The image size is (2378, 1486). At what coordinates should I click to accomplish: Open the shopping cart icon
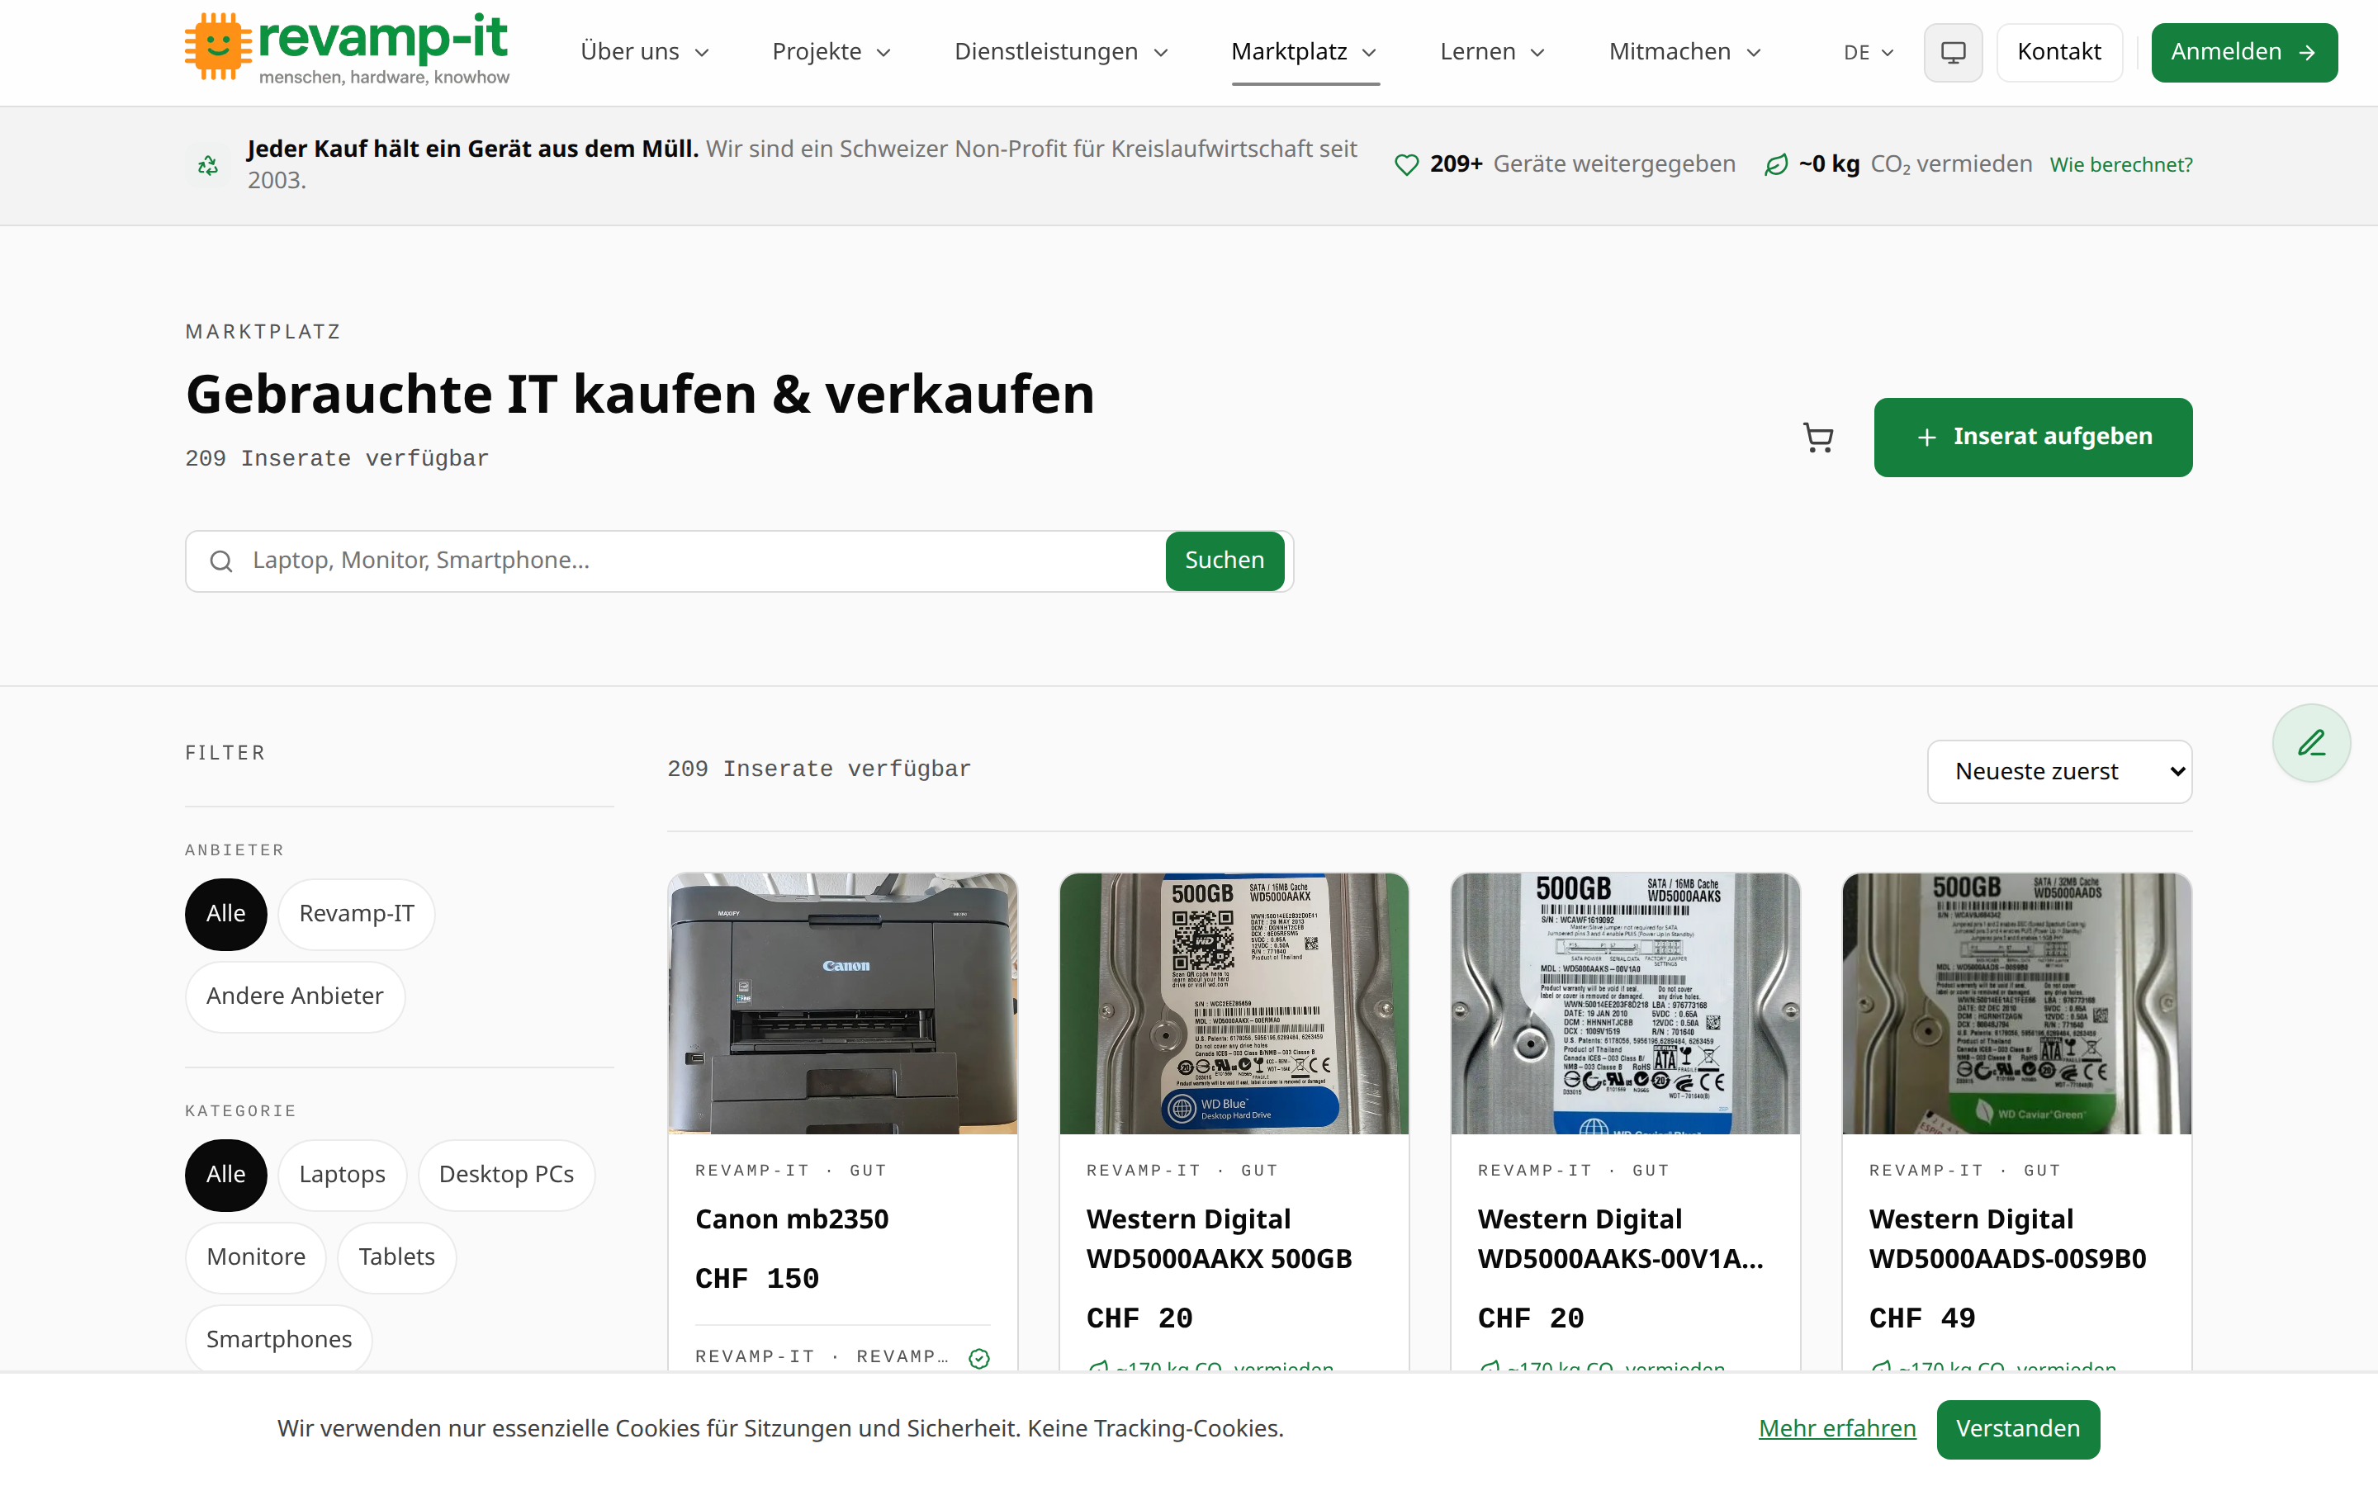coord(1818,438)
